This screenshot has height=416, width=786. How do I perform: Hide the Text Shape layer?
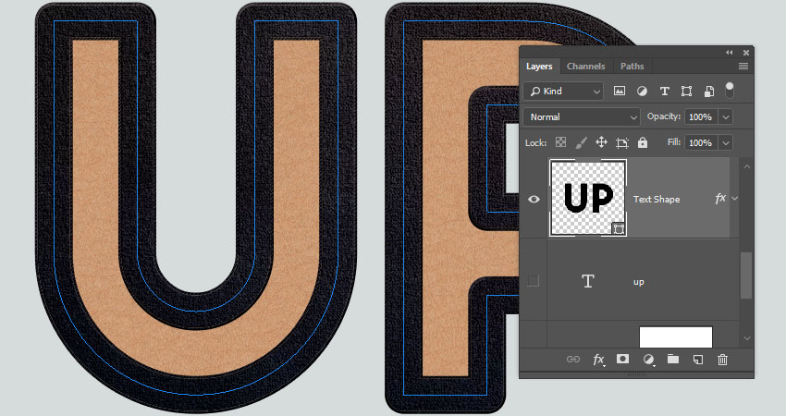pyautogui.click(x=534, y=199)
